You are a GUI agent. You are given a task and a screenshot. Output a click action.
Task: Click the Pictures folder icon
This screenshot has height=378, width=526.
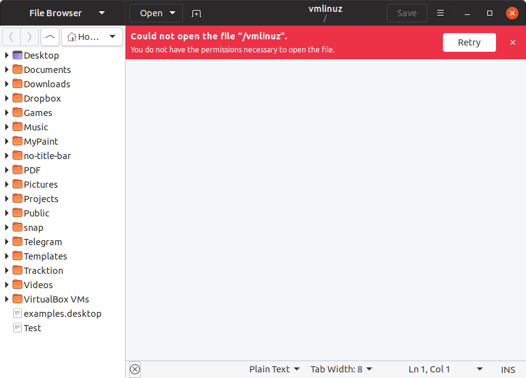click(17, 184)
